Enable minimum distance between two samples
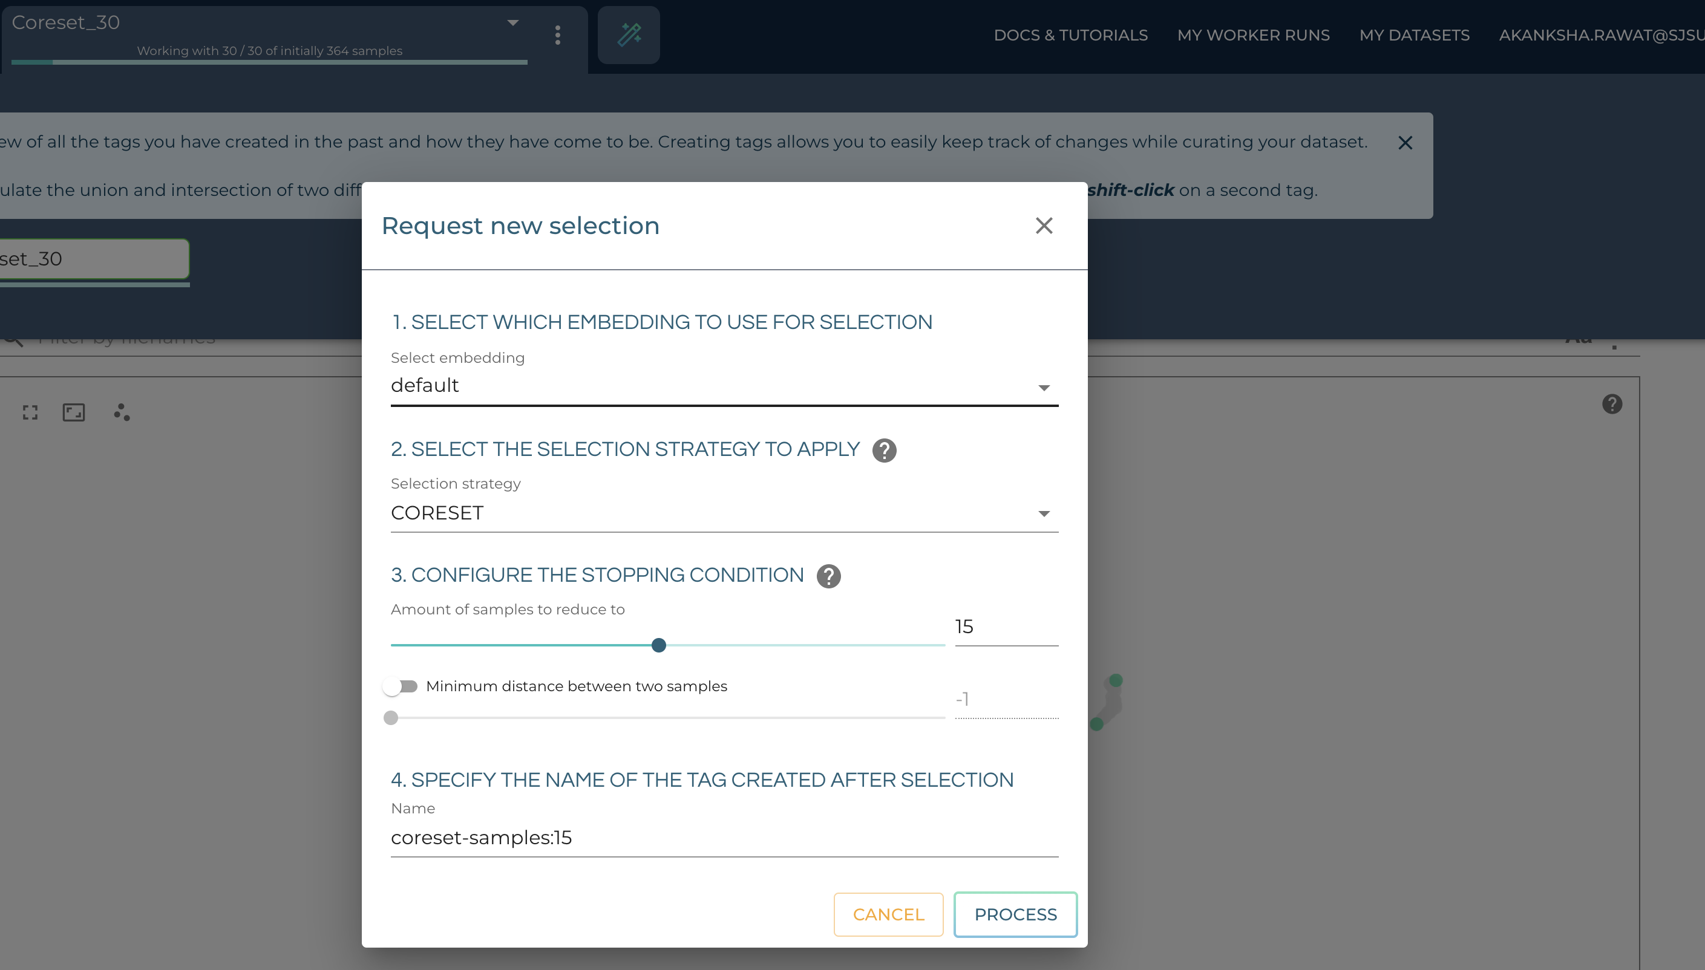The image size is (1705, 970). pos(401,686)
